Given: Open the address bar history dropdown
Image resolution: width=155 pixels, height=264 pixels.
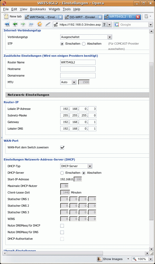Looking at the screenshot, I should 110,25.
